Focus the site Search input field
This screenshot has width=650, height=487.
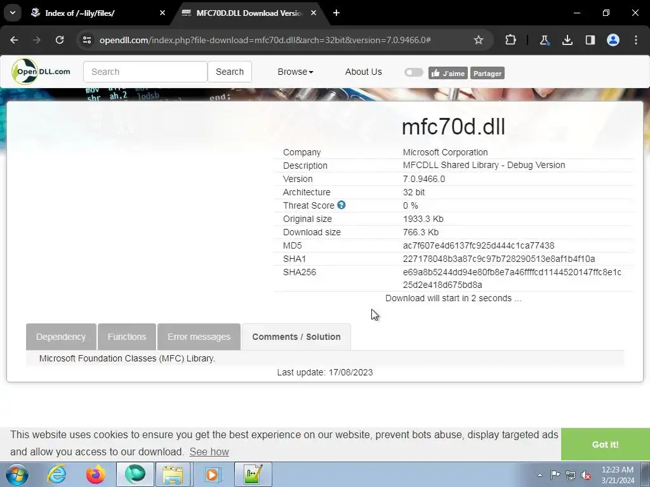[145, 72]
